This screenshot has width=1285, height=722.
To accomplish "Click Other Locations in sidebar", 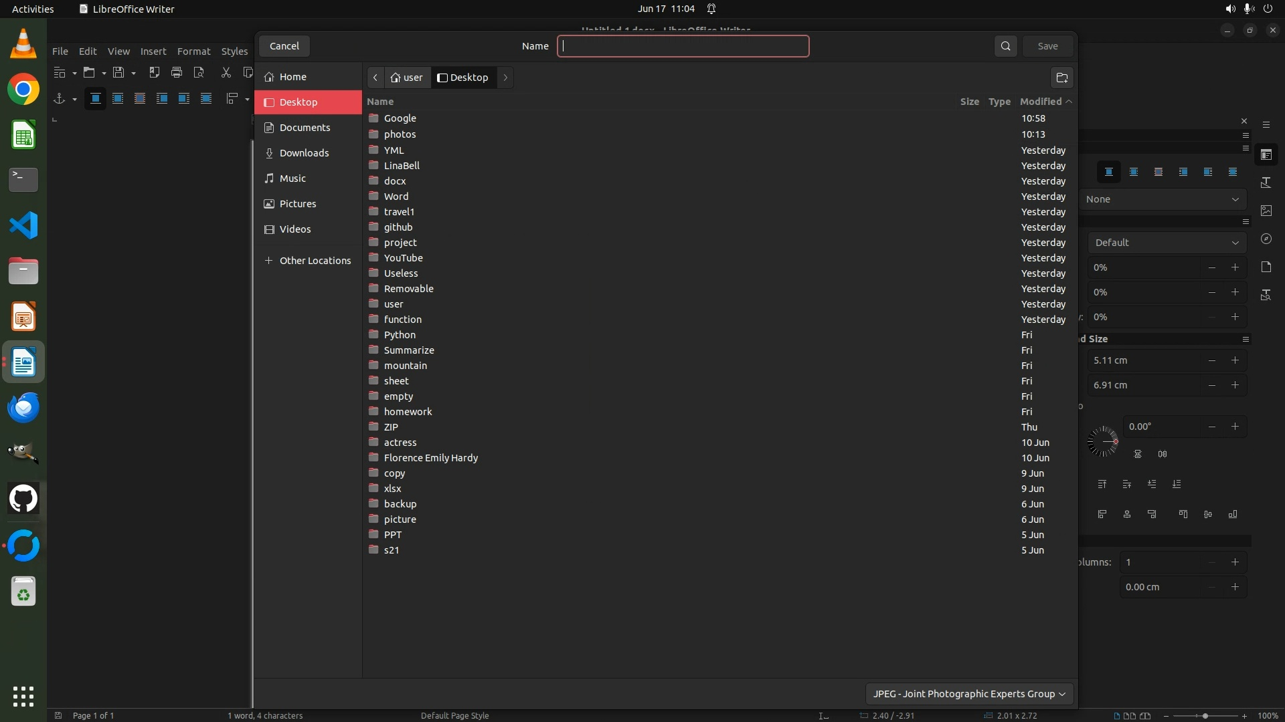I will pyautogui.click(x=315, y=261).
